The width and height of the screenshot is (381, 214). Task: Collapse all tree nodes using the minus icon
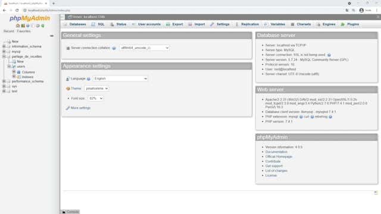(x=52, y=36)
